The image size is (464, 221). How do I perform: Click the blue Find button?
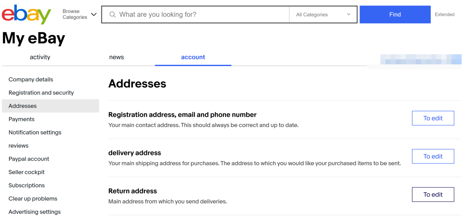pyautogui.click(x=395, y=15)
